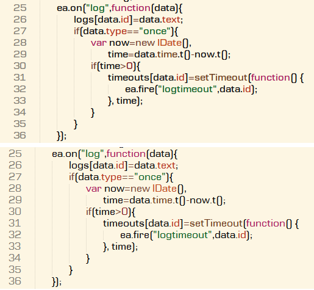The height and width of the screenshot is (290, 314).
Task: Click "function" keyword on upper editor line 25
Action: 130,8
